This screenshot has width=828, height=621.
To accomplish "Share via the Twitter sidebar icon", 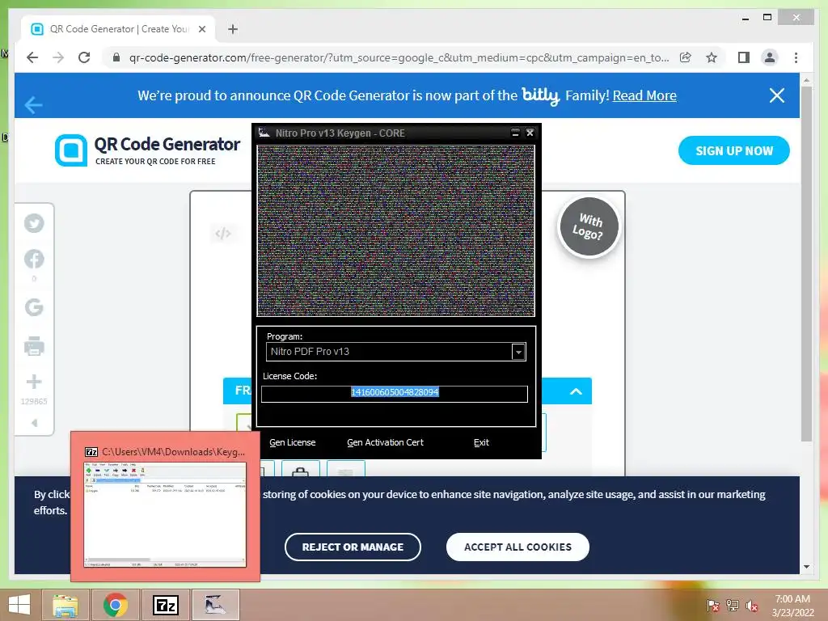I will point(34,223).
